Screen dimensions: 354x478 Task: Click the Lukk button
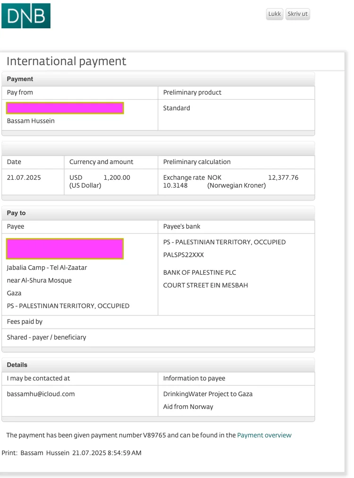275,14
